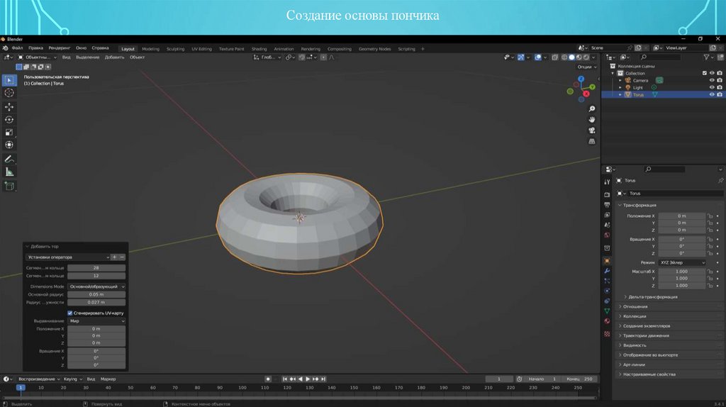The height and width of the screenshot is (407, 726).
Task: Click the timeline frame 1 marker
Action: click(21, 388)
